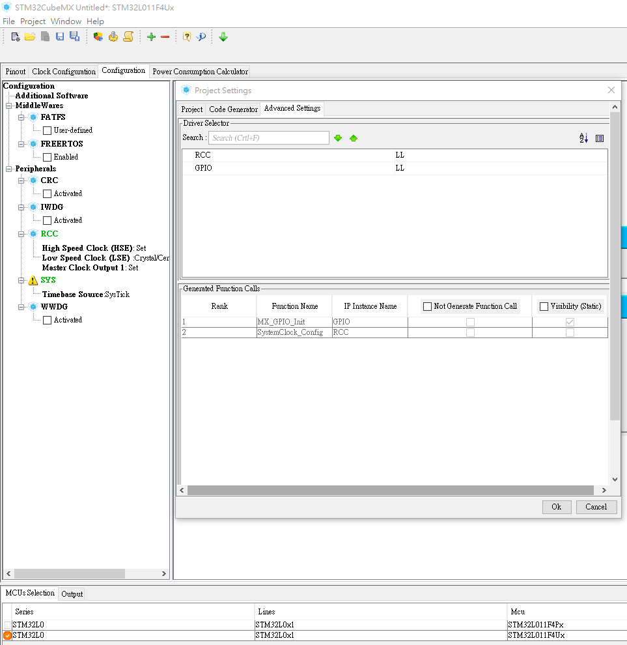Switch to Clock Configuration tab

(64, 72)
